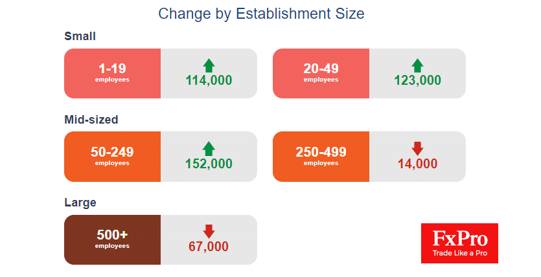Click the green up arrow above 114,000
Screen dimensions: 541x277
pos(209,65)
